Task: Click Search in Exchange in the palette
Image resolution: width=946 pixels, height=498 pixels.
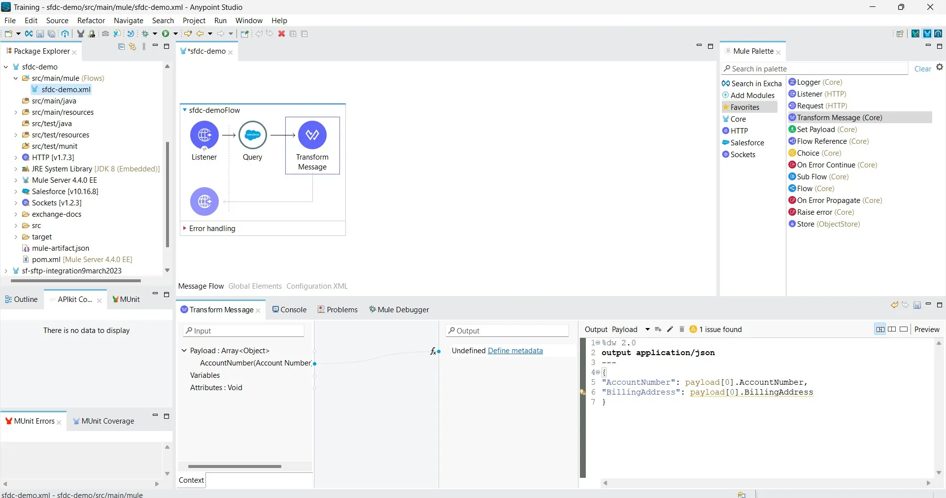Action: point(752,84)
